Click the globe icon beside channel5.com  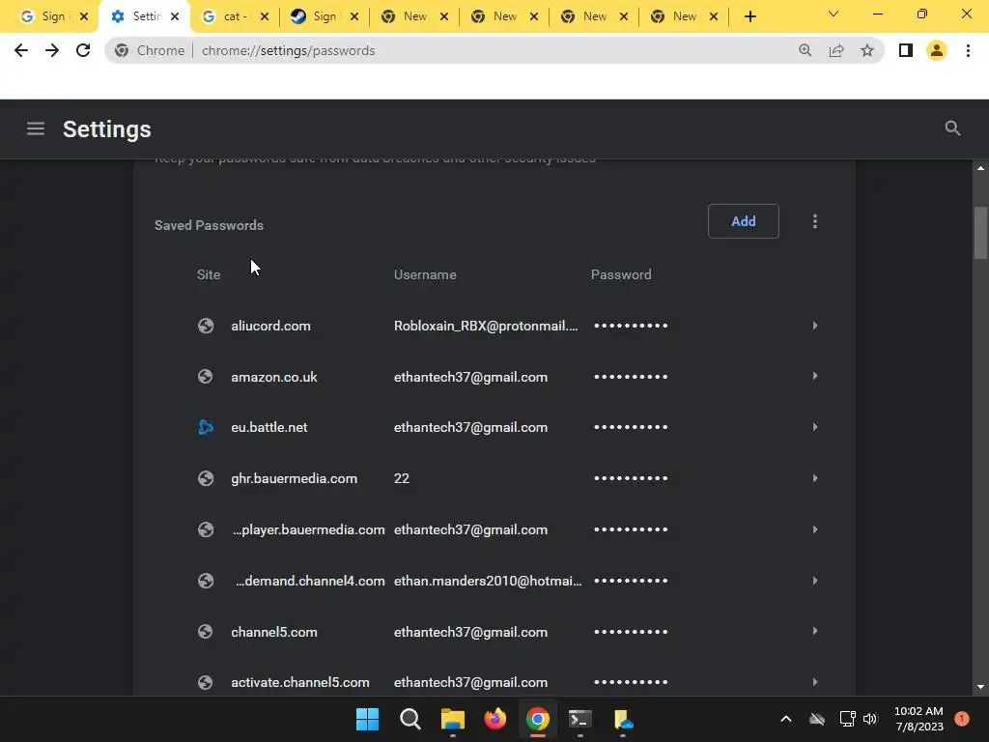click(x=206, y=632)
